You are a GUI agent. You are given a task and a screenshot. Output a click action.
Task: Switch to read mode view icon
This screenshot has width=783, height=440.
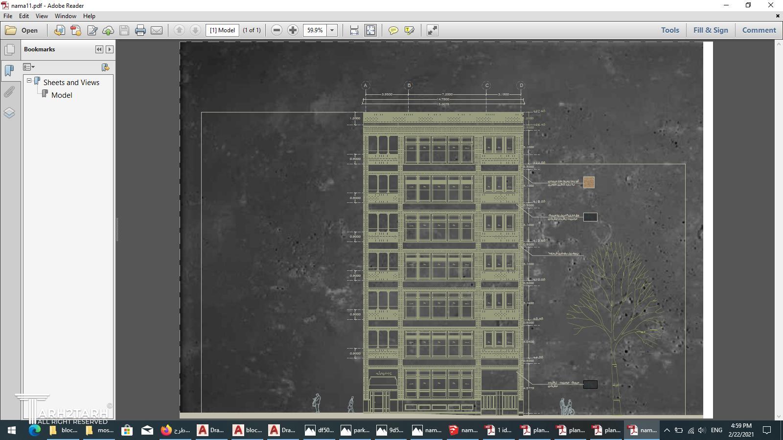tap(433, 30)
